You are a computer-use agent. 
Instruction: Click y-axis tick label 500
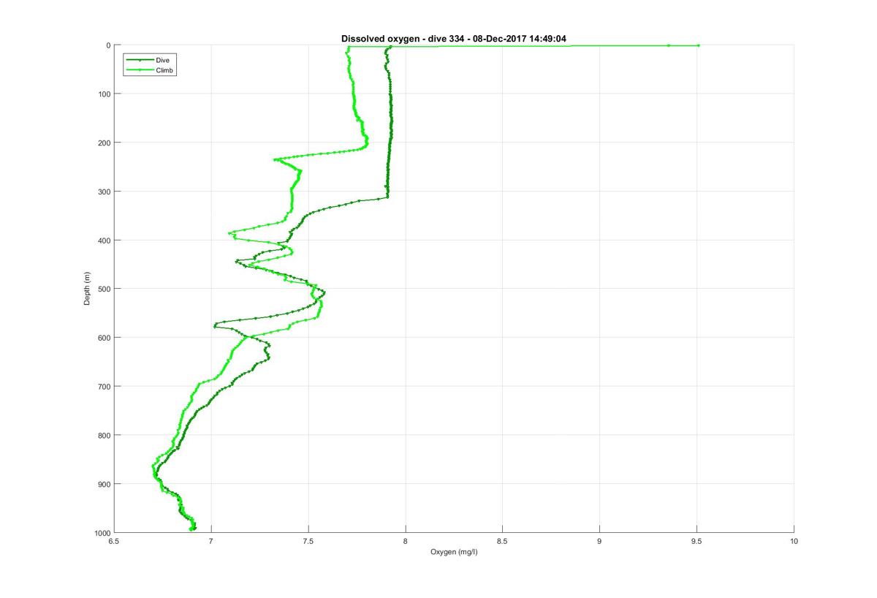click(x=105, y=289)
